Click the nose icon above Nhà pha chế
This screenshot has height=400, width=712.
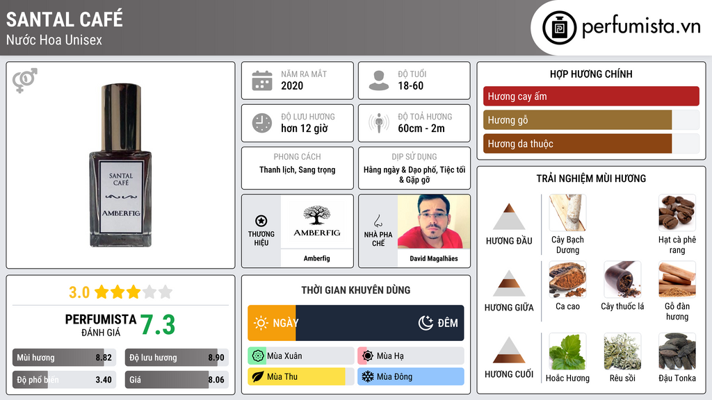(378, 221)
